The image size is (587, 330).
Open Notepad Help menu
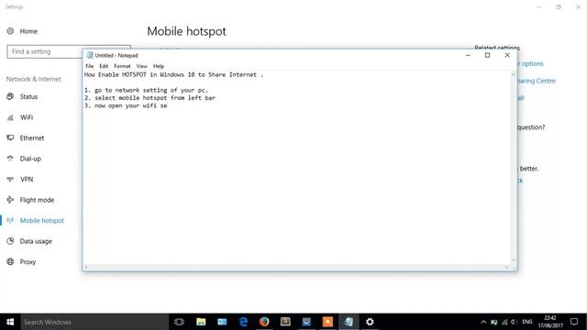coord(159,66)
